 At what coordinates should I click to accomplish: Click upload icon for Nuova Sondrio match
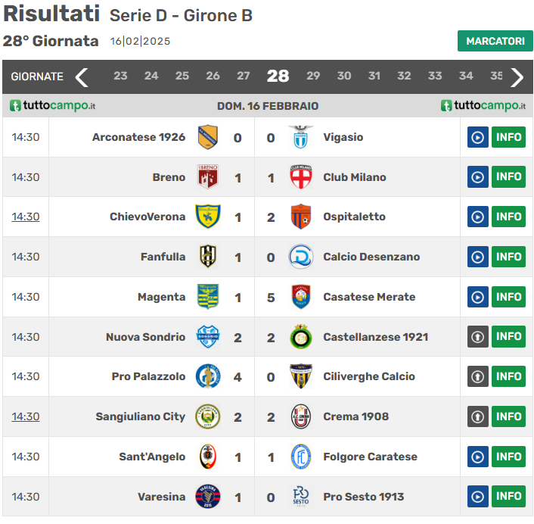(x=477, y=337)
